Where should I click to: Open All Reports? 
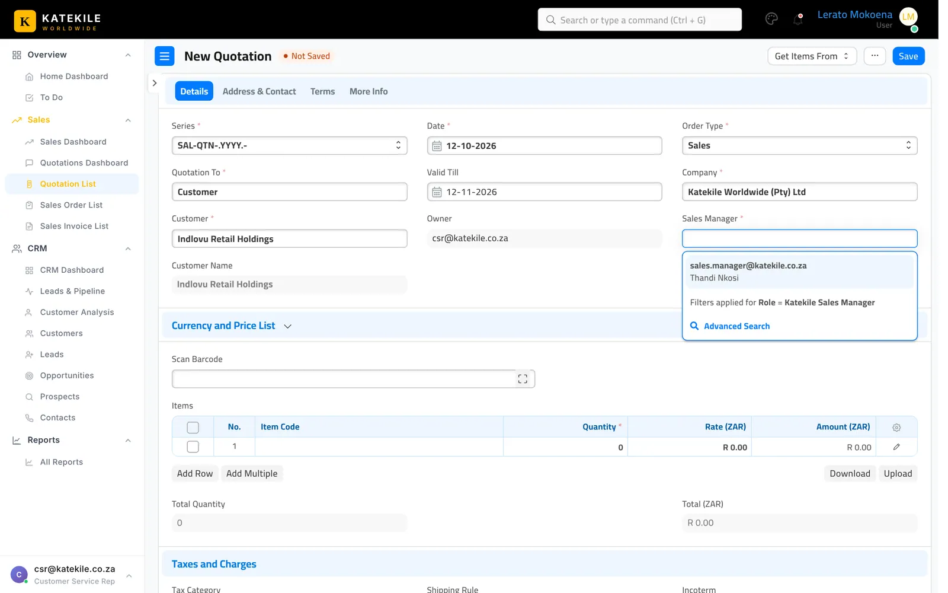point(61,463)
